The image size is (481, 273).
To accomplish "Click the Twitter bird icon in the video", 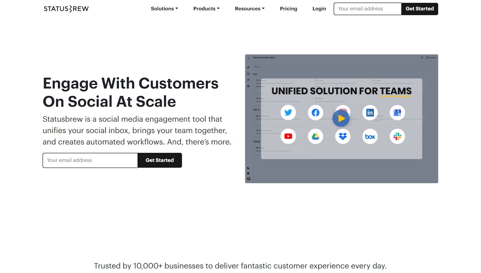I will (288, 113).
